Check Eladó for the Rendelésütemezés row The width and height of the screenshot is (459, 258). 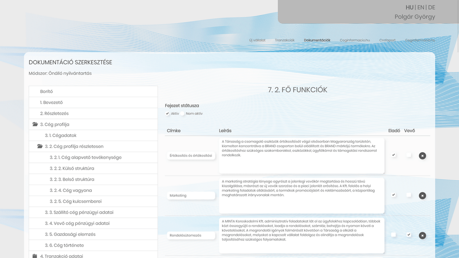tap(394, 235)
